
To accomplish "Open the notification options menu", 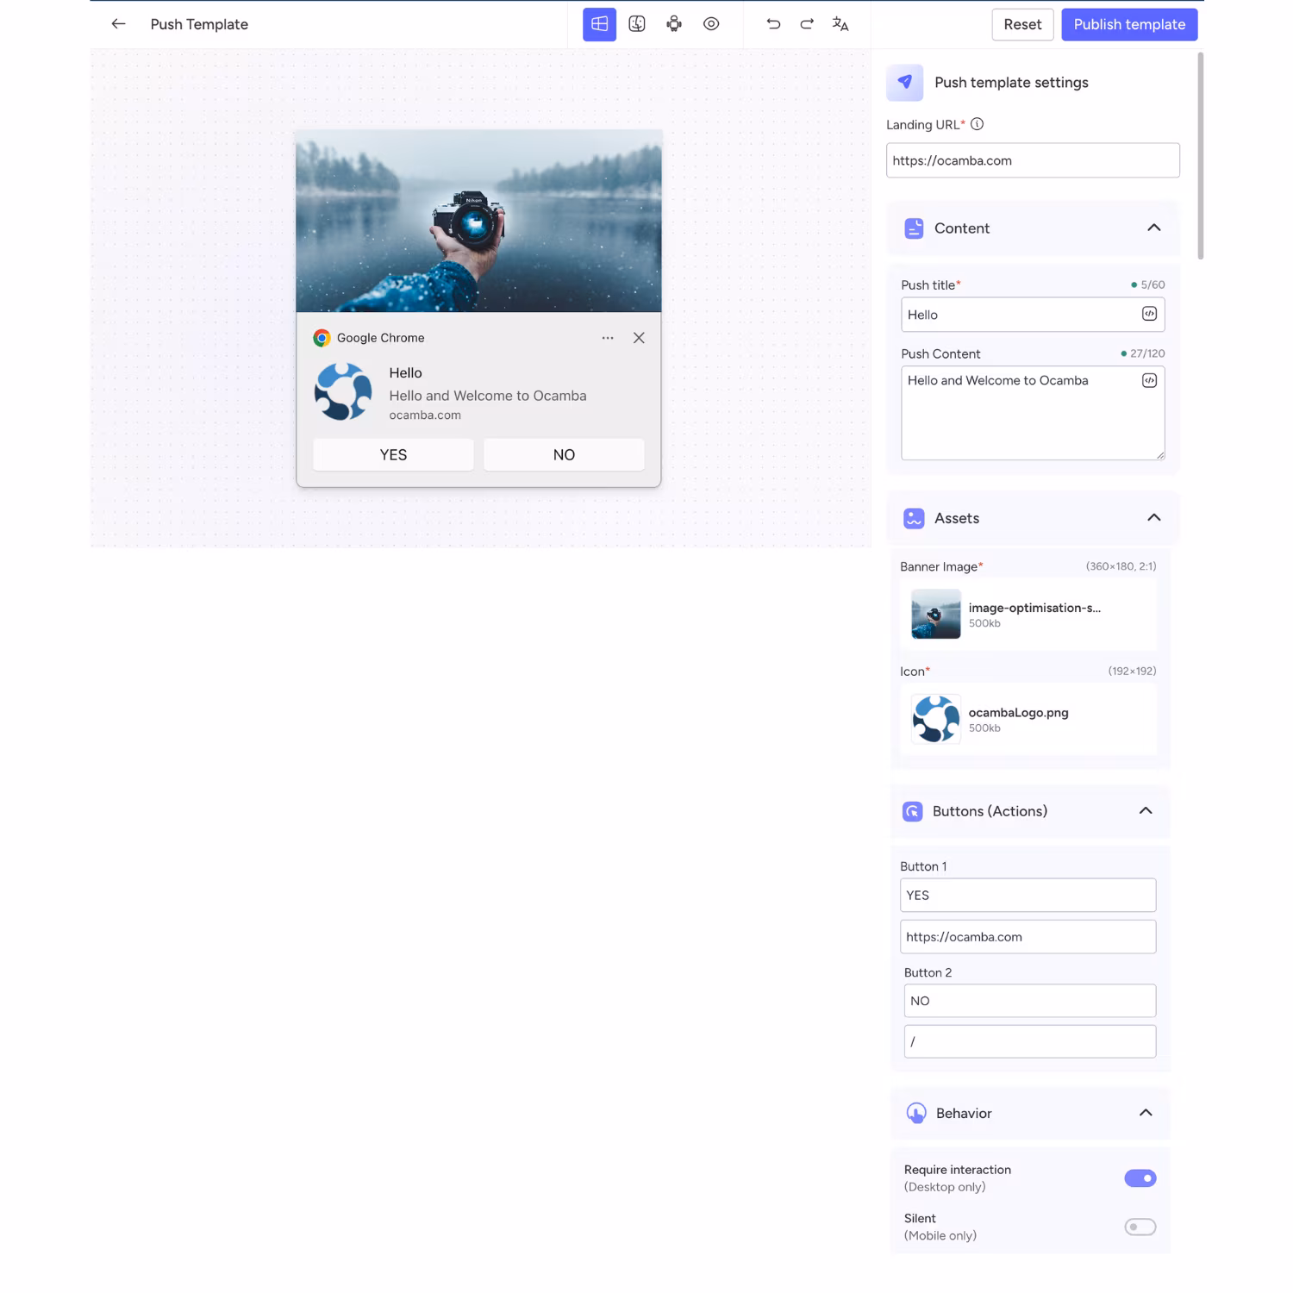I will coord(608,338).
